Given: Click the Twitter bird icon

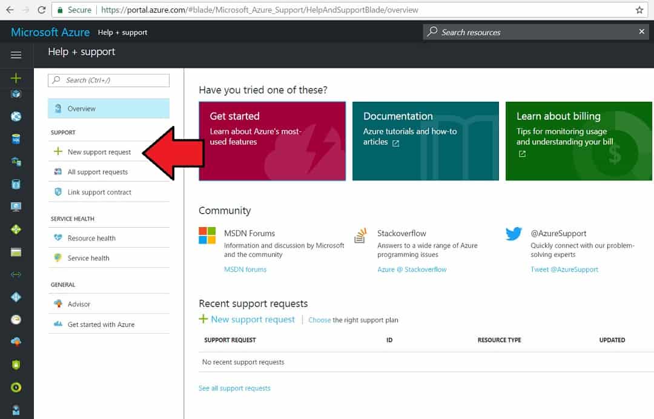Looking at the screenshot, I should tap(514, 234).
